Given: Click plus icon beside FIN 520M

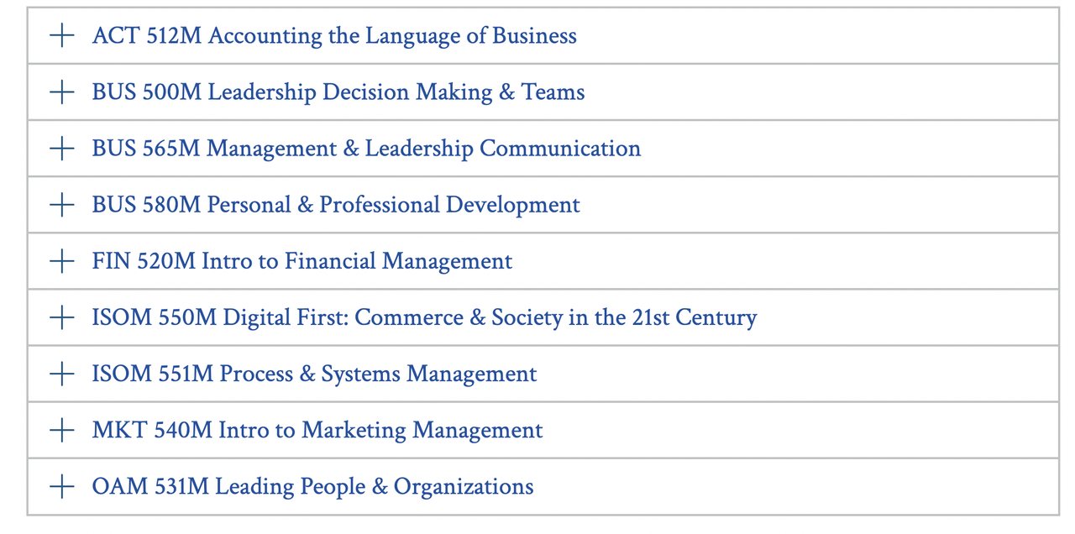Looking at the screenshot, I should 62,260.
